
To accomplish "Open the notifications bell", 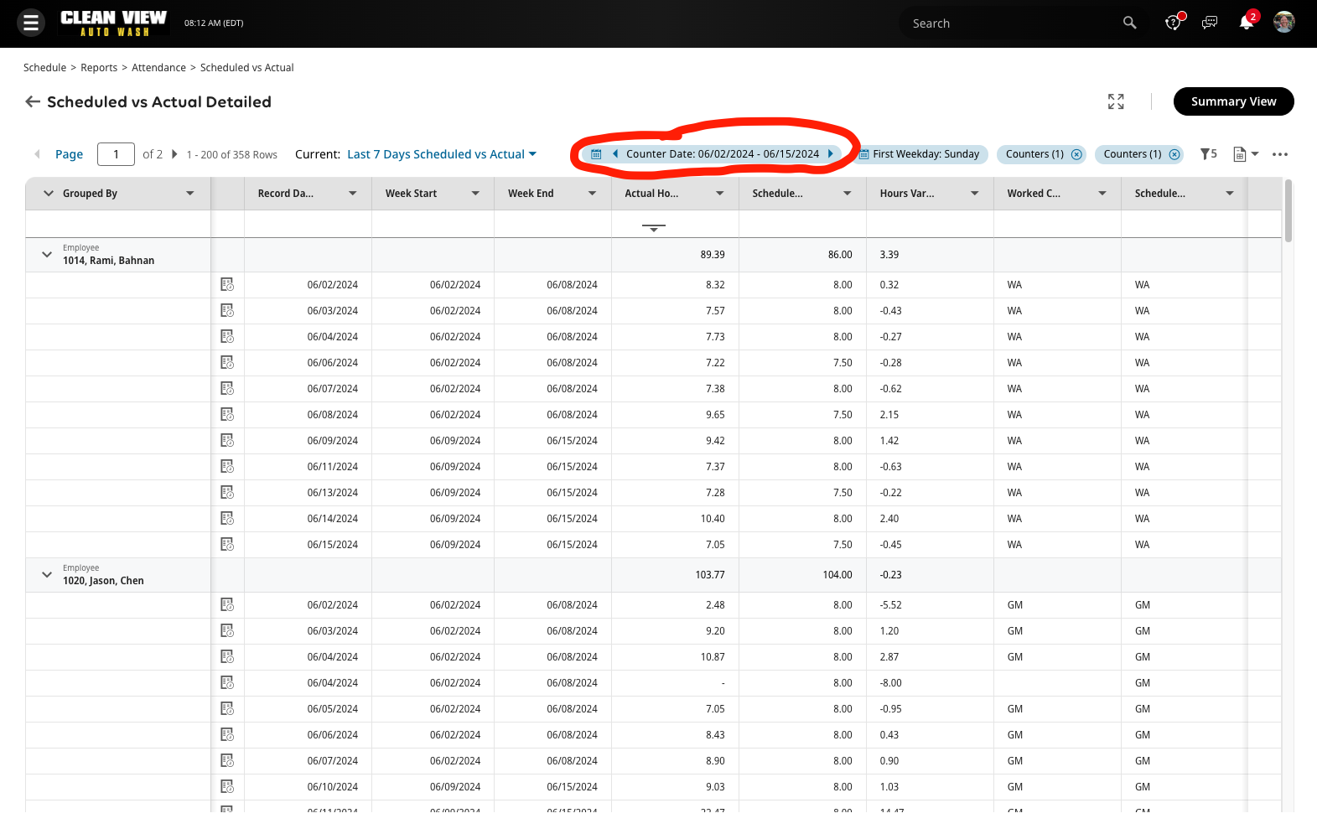I will point(1246,23).
